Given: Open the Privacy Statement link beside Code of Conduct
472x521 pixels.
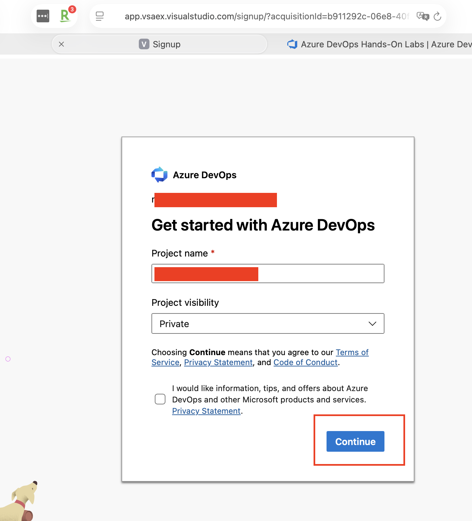Looking at the screenshot, I should [x=218, y=362].
